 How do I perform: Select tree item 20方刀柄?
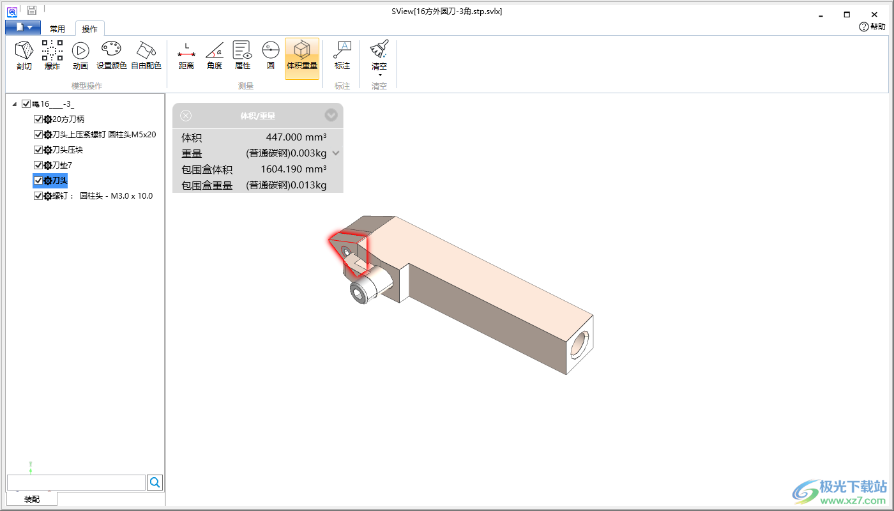tap(68, 119)
